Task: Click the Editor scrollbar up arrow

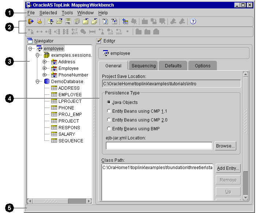Action: click(245, 74)
